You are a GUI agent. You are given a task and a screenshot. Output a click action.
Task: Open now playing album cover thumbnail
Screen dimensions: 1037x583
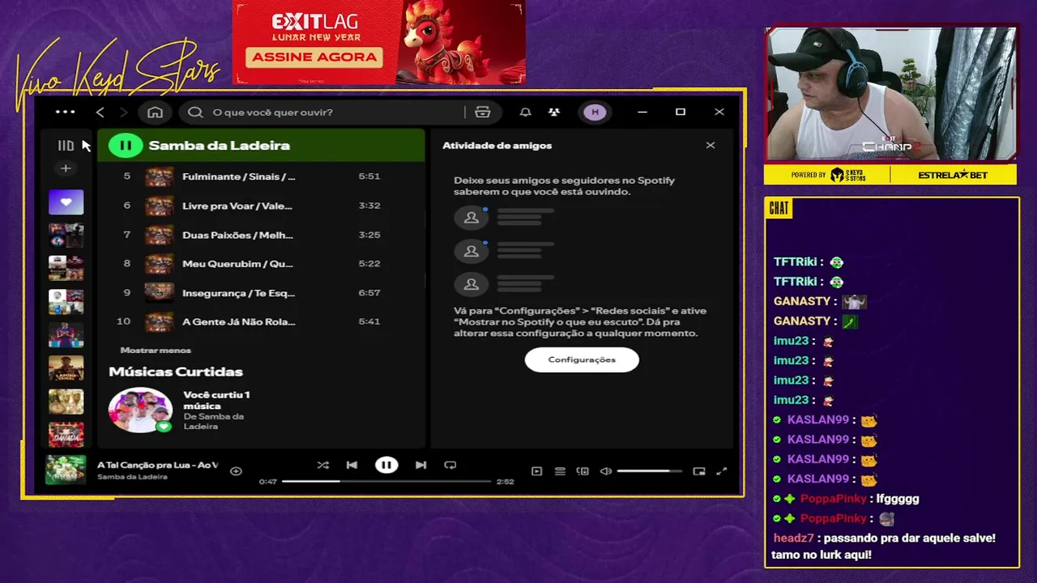click(66, 470)
